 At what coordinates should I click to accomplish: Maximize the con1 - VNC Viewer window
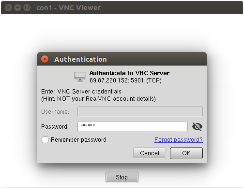pyautogui.click(x=27, y=8)
